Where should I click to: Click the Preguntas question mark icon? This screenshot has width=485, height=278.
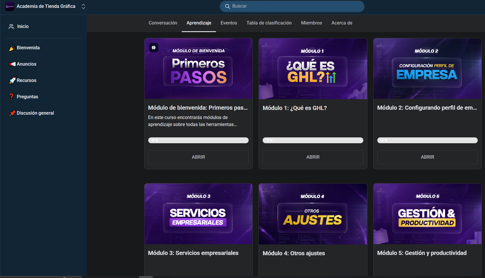(x=11, y=97)
